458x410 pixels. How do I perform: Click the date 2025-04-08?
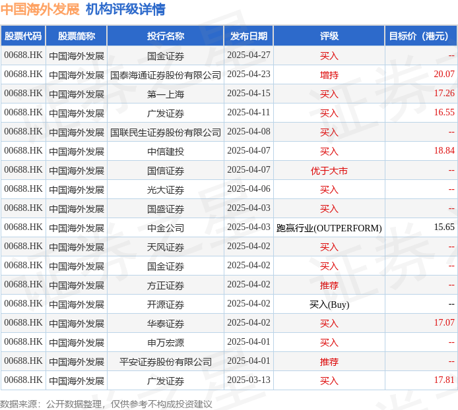pyautogui.click(x=249, y=131)
